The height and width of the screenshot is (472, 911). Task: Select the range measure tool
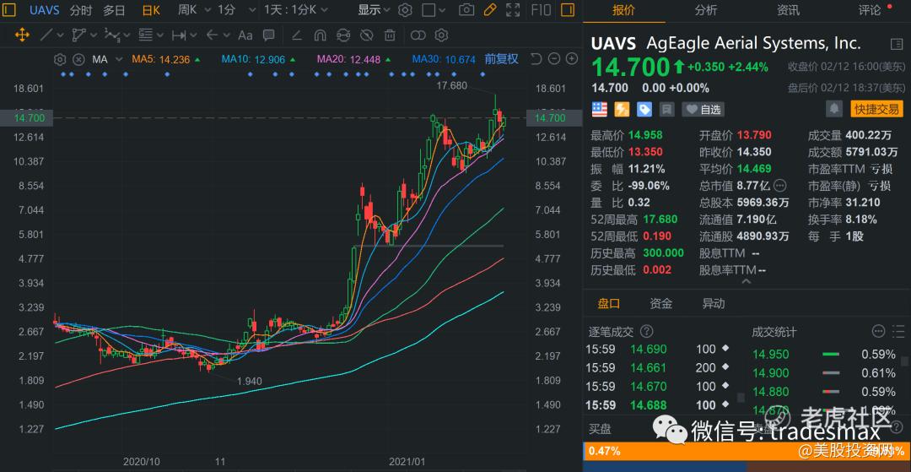coord(179,35)
